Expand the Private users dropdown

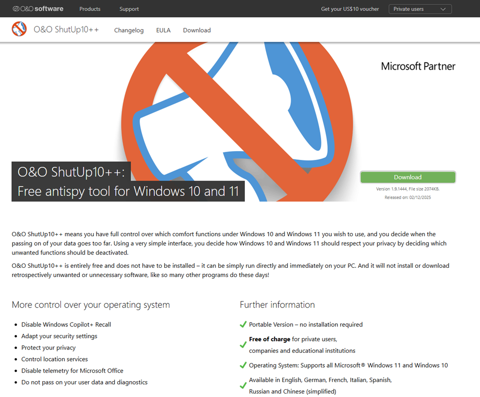coord(420,9)
